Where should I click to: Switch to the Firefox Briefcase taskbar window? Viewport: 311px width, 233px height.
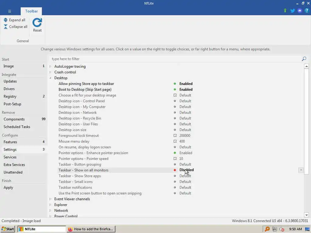[x=91, y=229]
